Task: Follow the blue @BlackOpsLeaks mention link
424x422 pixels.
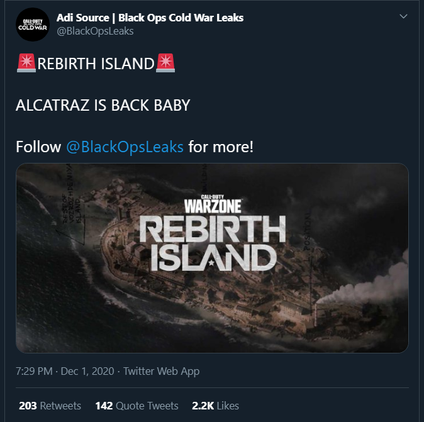Action: point(125,147)
